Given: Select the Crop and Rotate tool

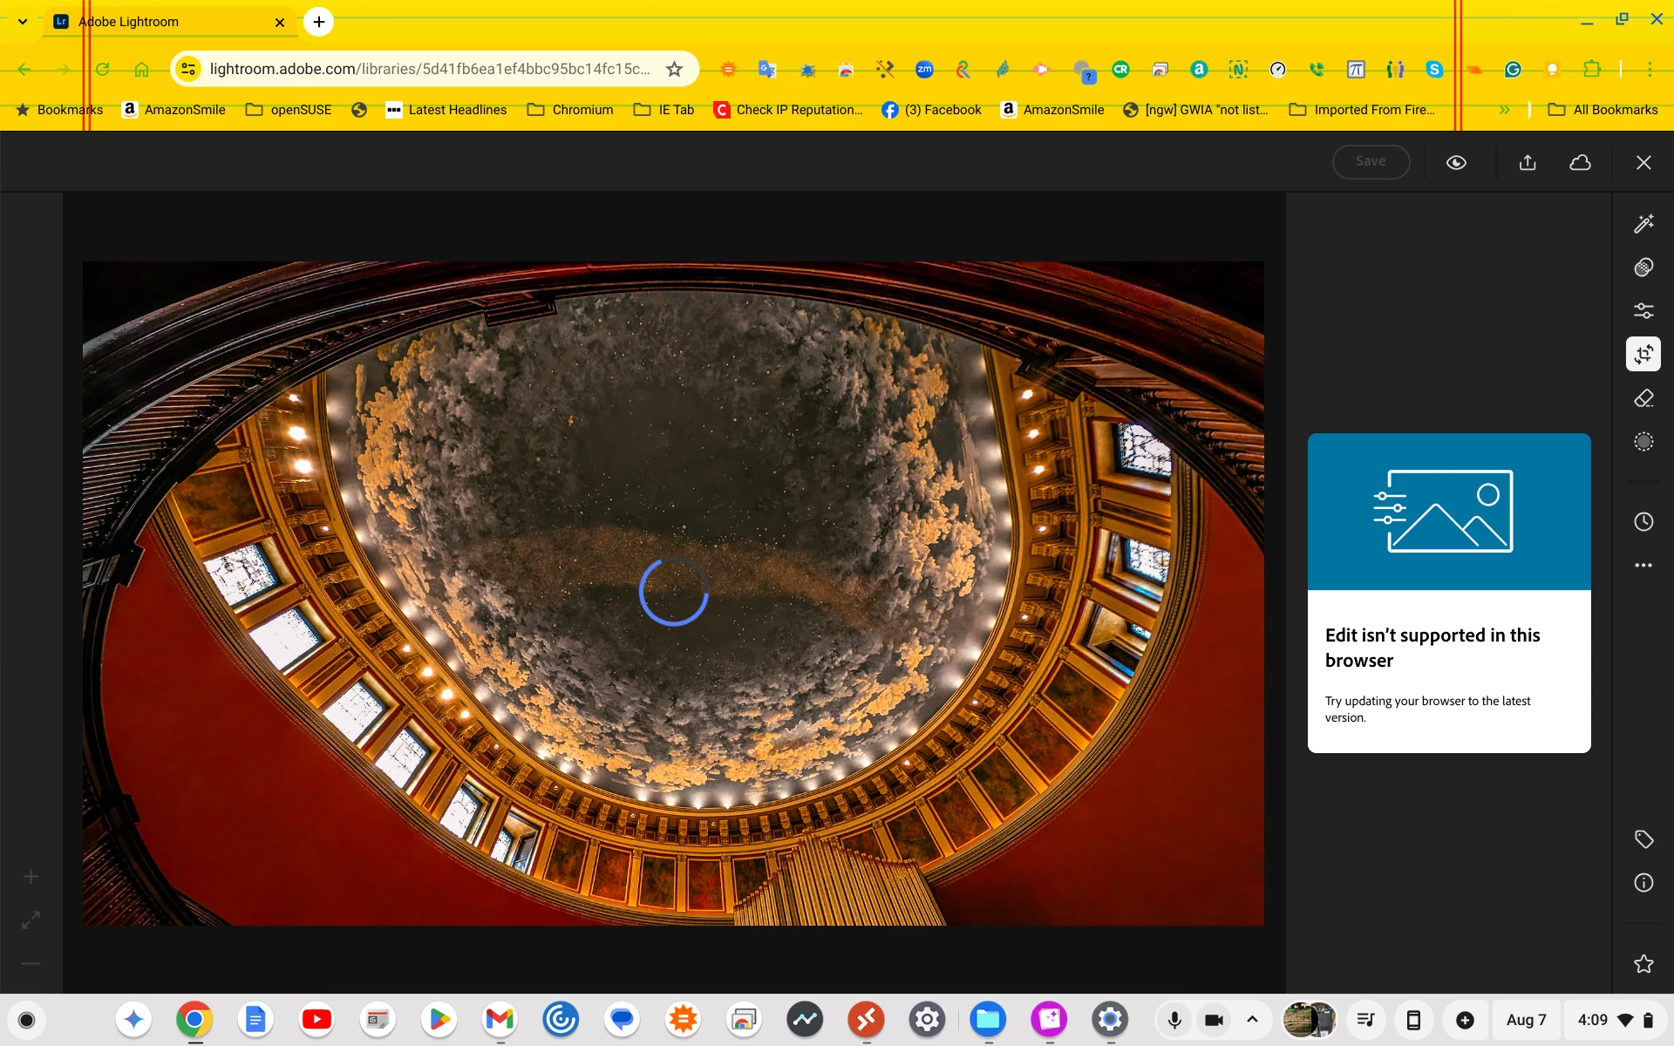Looking at the screenshot, I should point(1643,354).
